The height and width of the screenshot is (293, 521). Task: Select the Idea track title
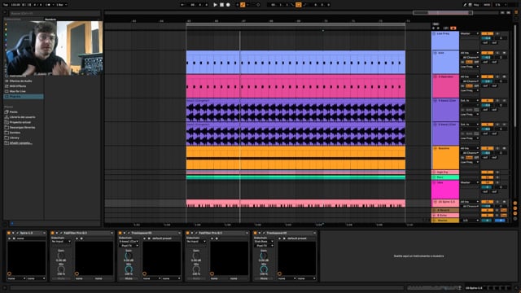[440, 182]
